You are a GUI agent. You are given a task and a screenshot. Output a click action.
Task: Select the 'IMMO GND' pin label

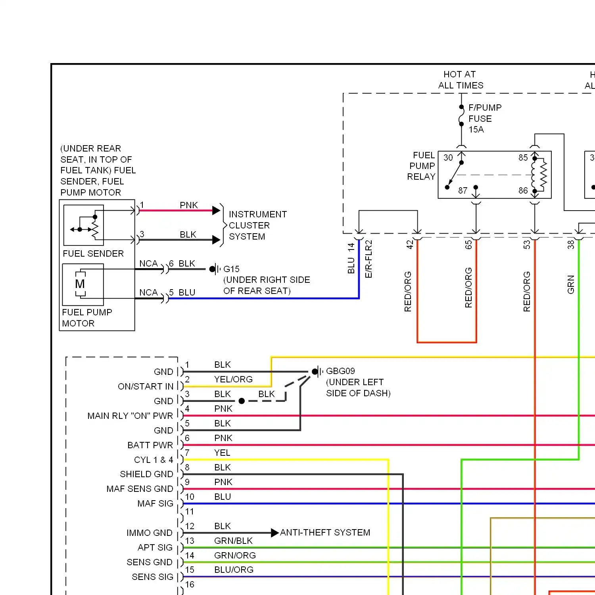click(150, 533)
